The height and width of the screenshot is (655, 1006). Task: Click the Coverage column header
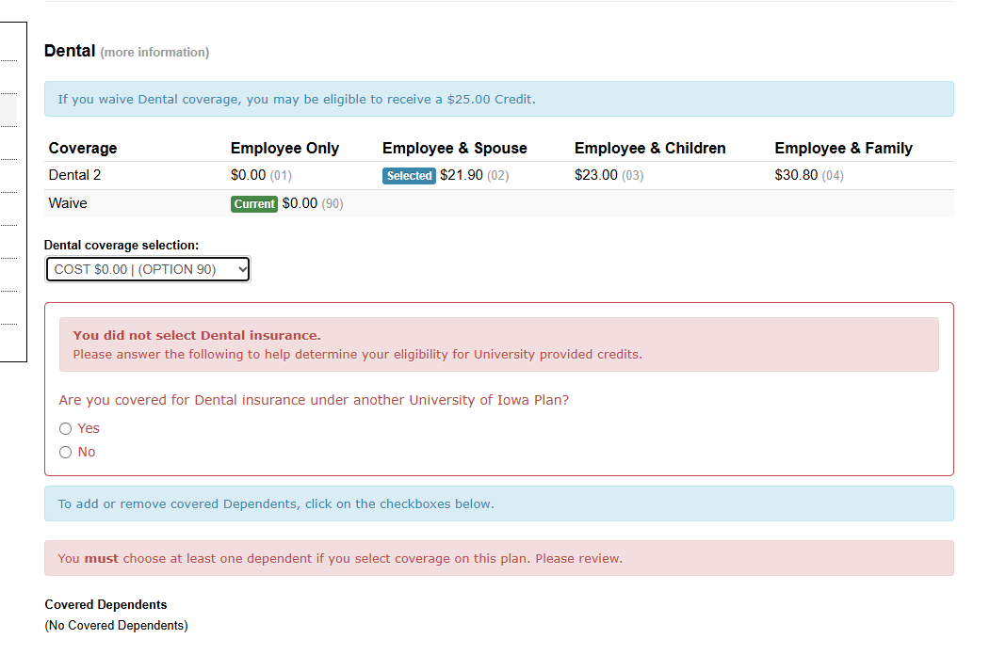[82, 148]
